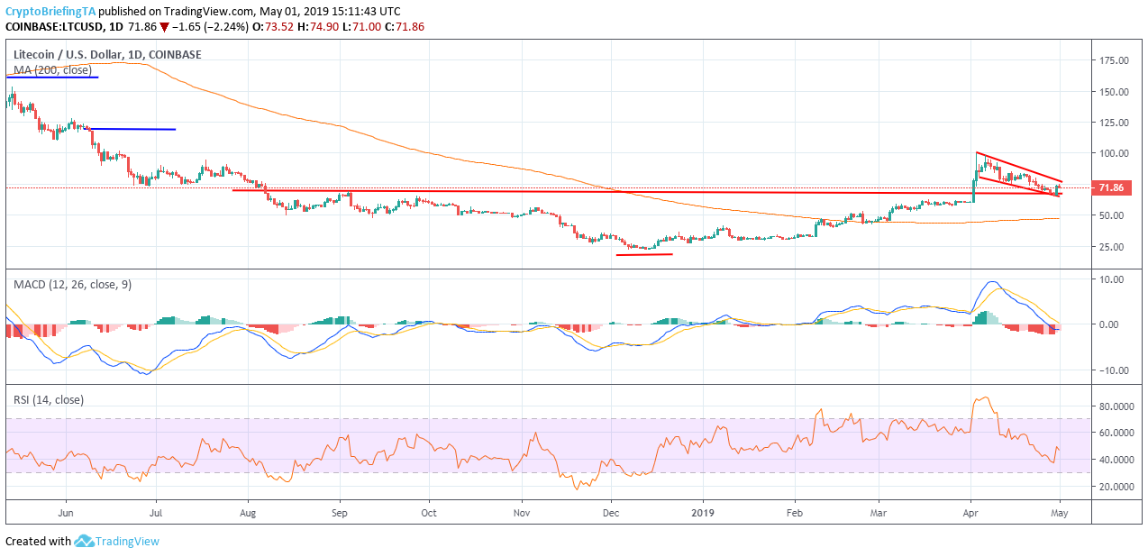Click the Jun date label

pyautogui.click(x=66, y=512)
